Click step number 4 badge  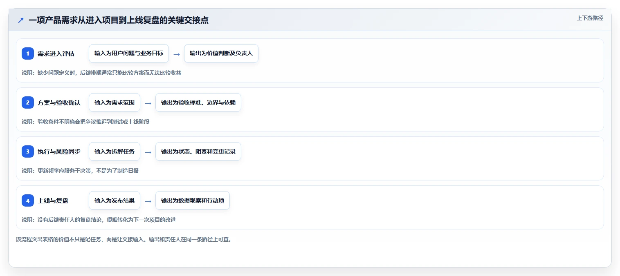(28, 200)
